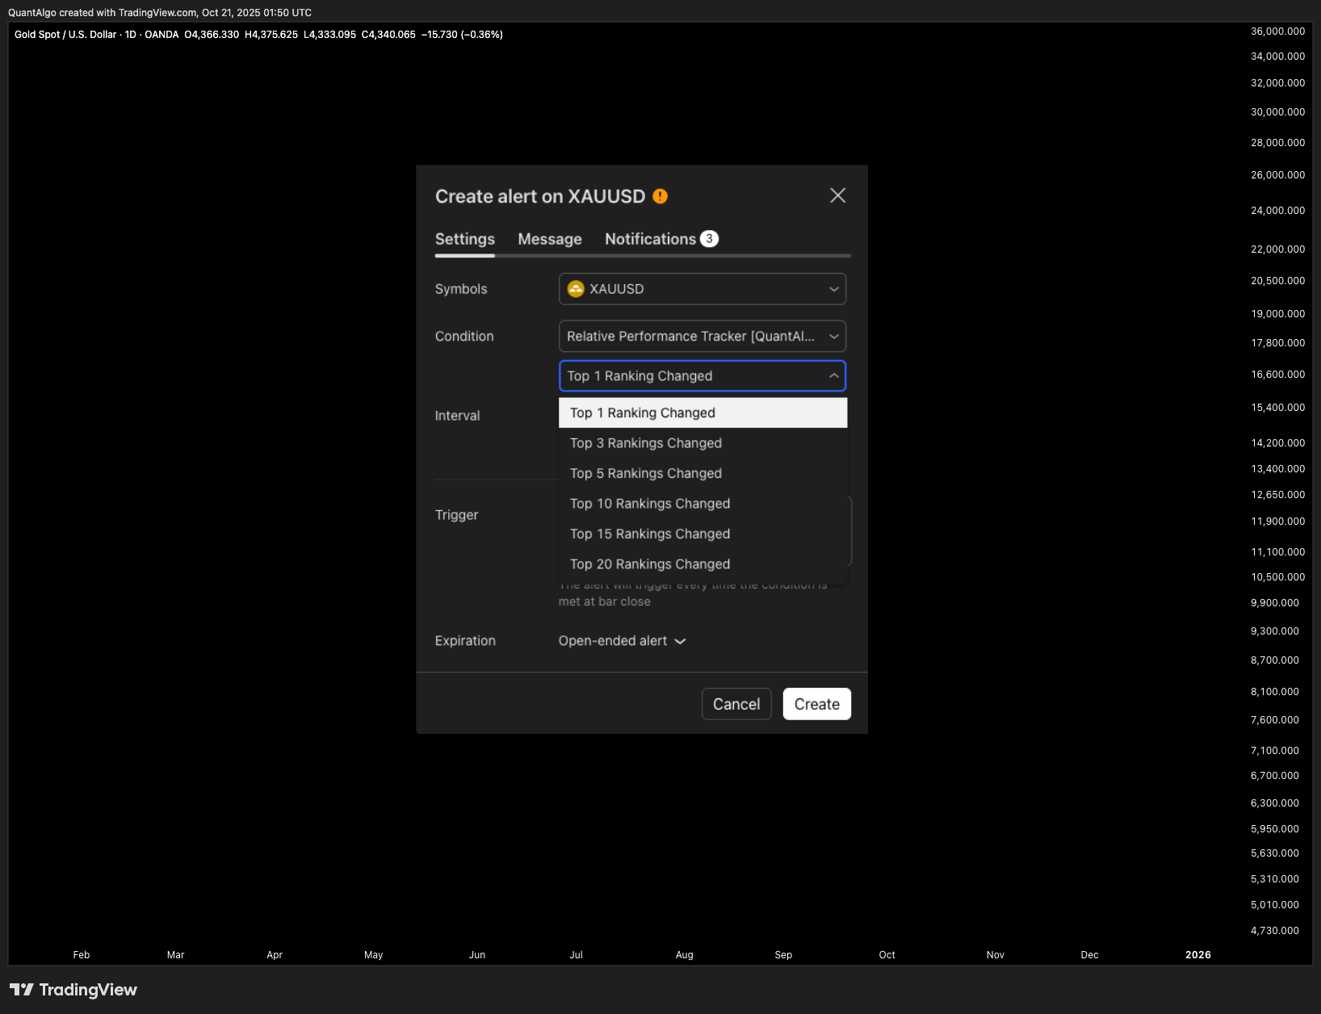Click the Trigger label in the dialog

click(456, 515)
